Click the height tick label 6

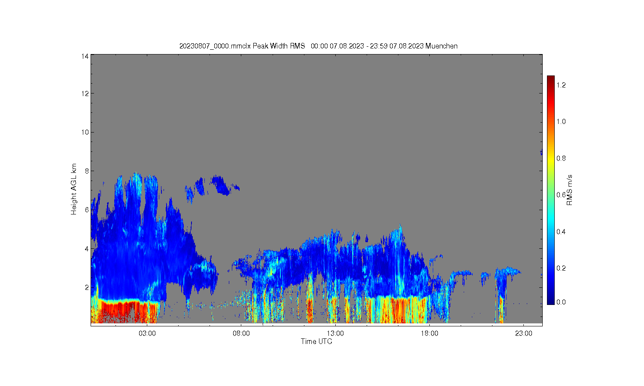tap(86, 210)
